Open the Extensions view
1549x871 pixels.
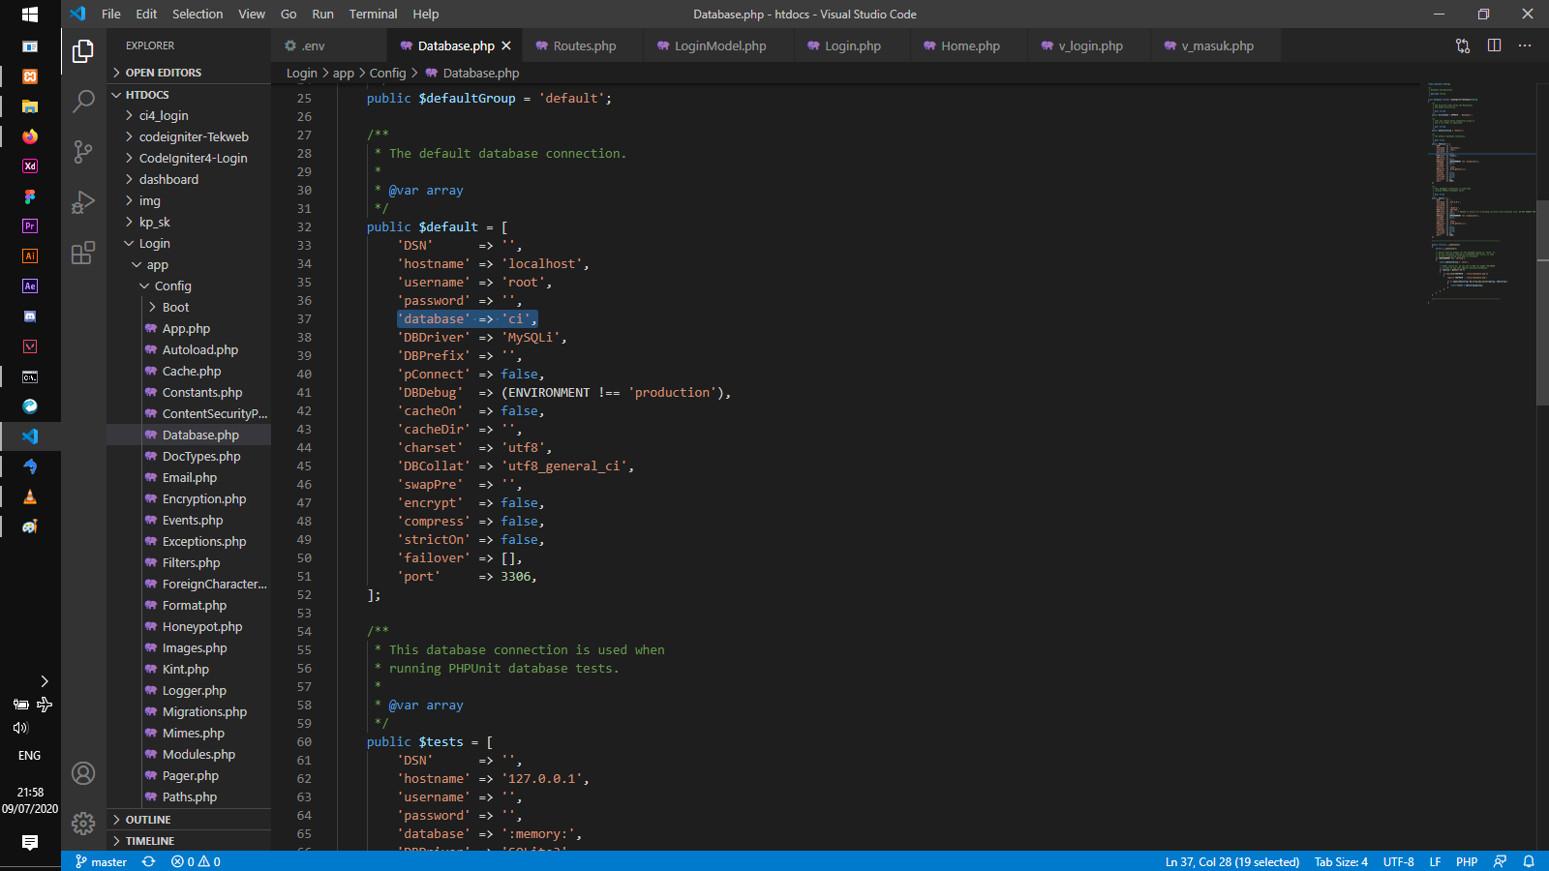(x=83, y=253)
